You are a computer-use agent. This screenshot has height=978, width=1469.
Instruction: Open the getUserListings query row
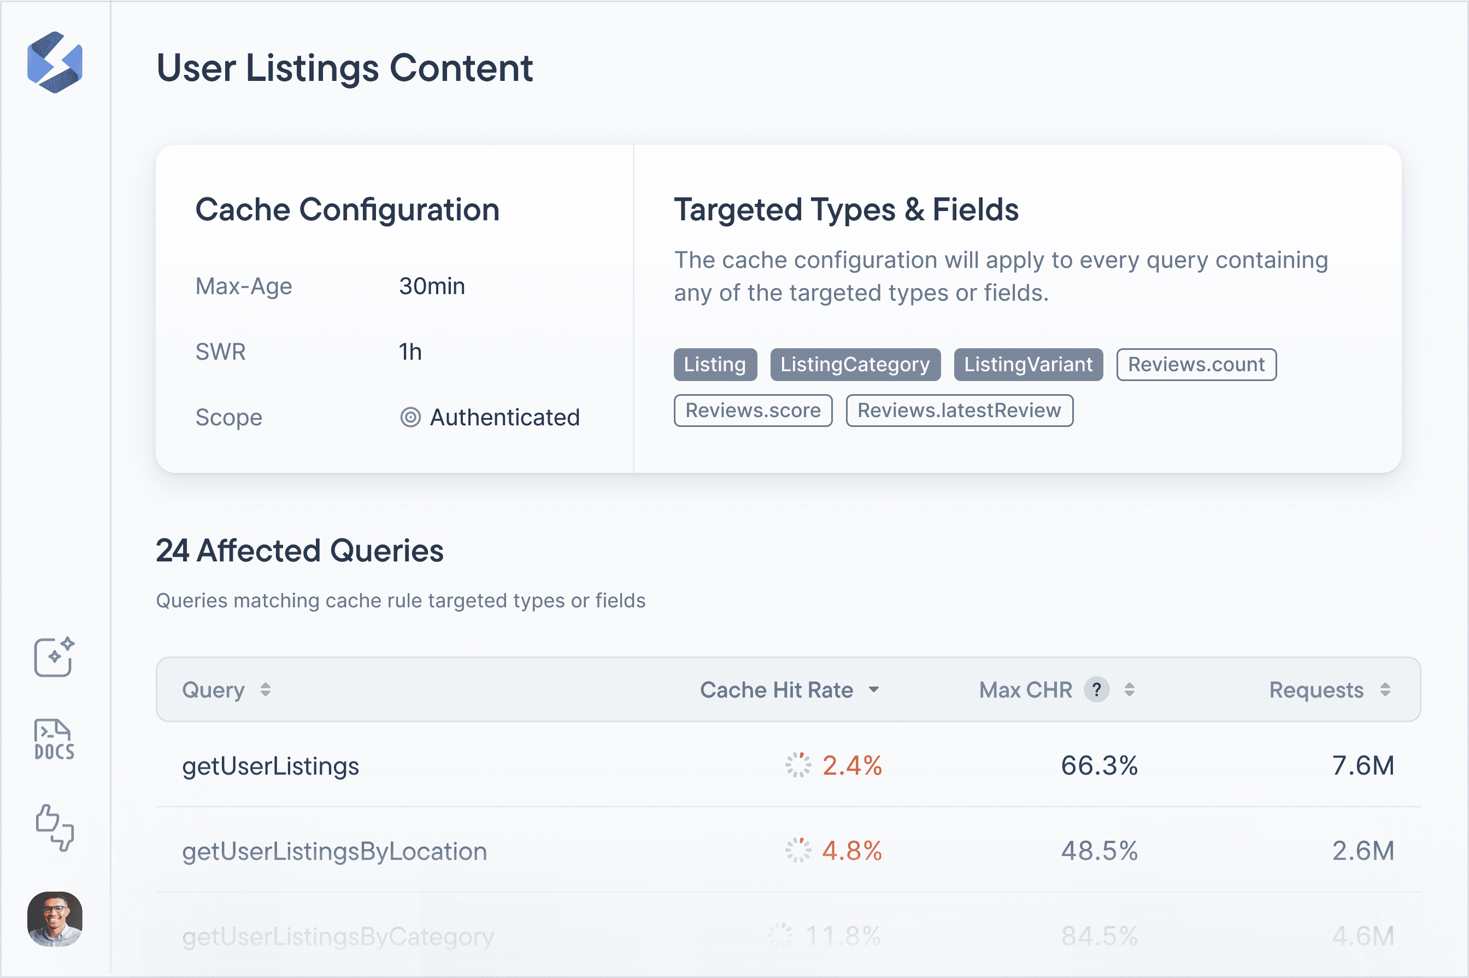tap(271, 766)
